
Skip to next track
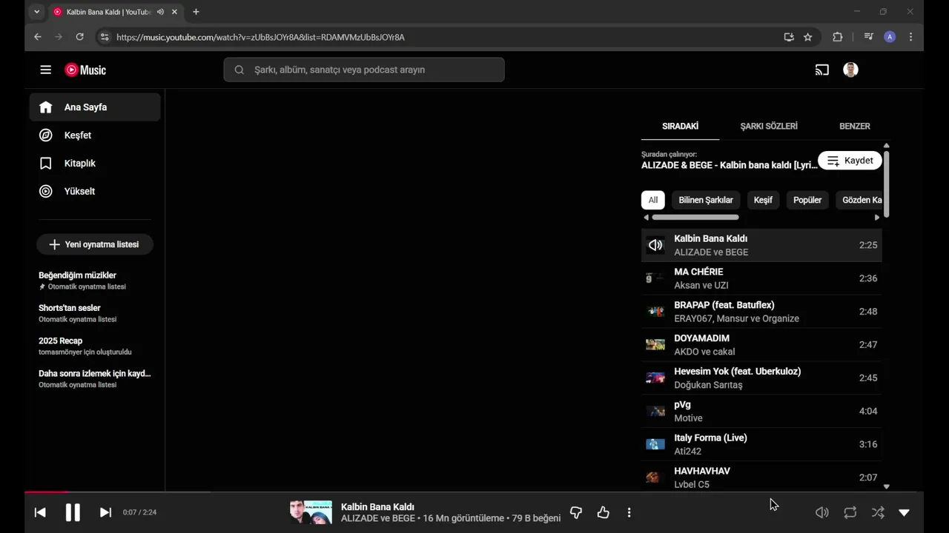pos(105,512)
